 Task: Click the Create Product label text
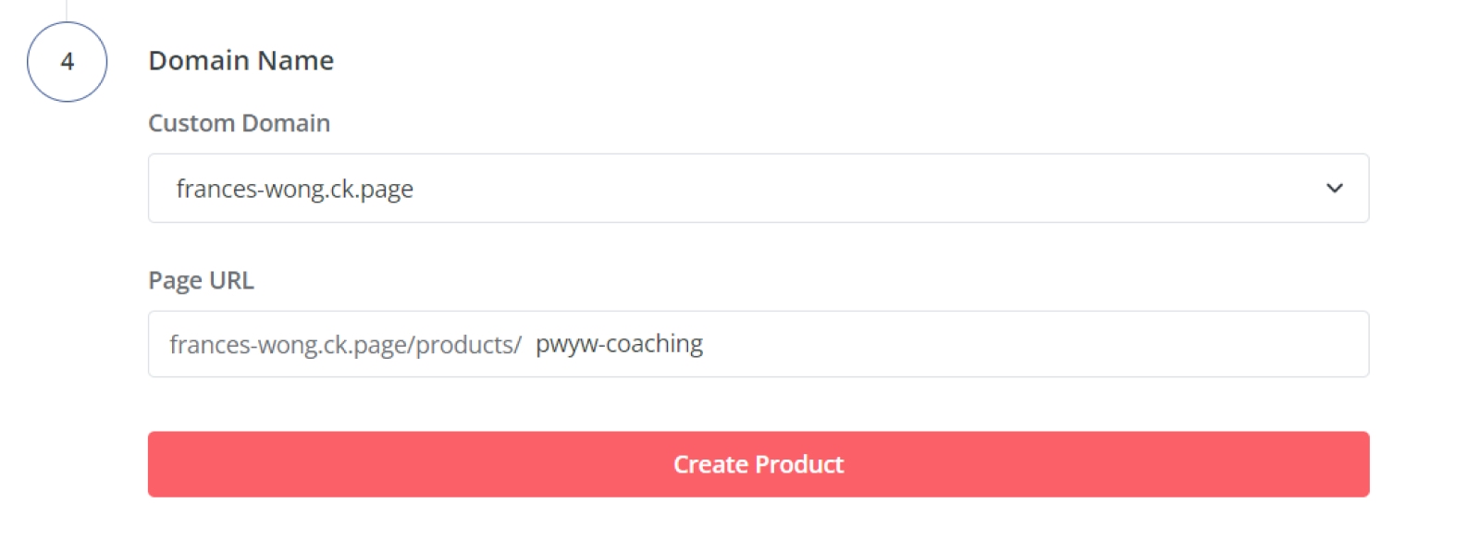(758, 464)
